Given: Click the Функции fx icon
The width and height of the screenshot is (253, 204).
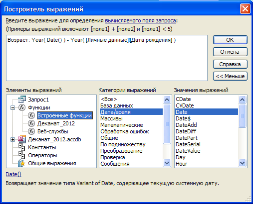Looking at the screenshot, I should 22,107.
